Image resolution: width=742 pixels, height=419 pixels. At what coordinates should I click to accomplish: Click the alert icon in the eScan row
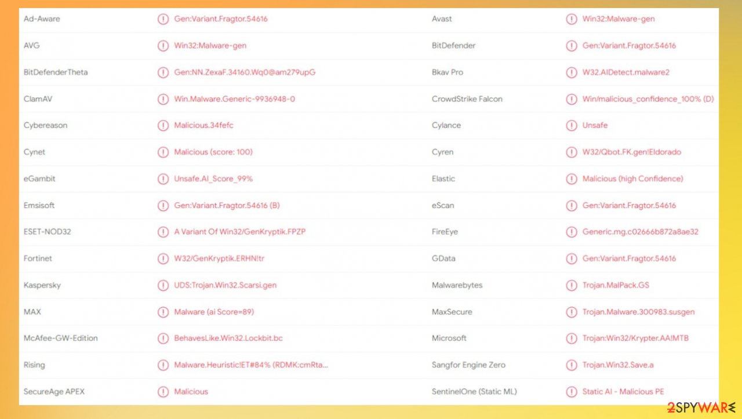(x=572, y=206)
